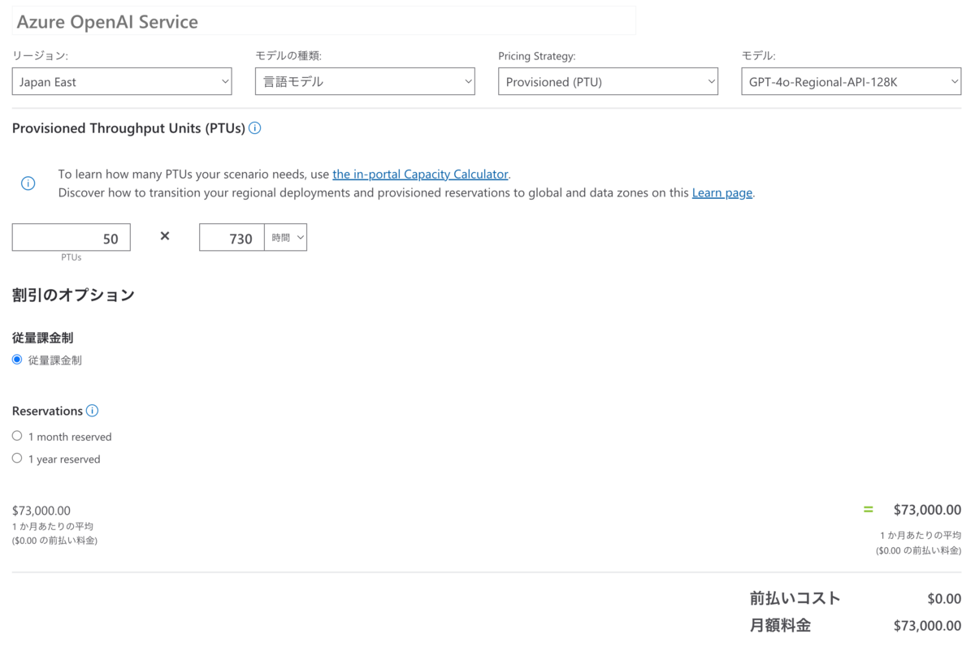Viewport: 975px width, 647px height.
Task: Click the Azure OpenAI Service title field
Action: click(x=323, y=21)
